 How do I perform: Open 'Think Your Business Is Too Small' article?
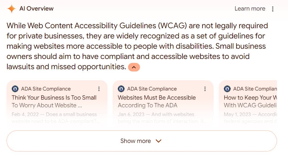coord(54,101)
